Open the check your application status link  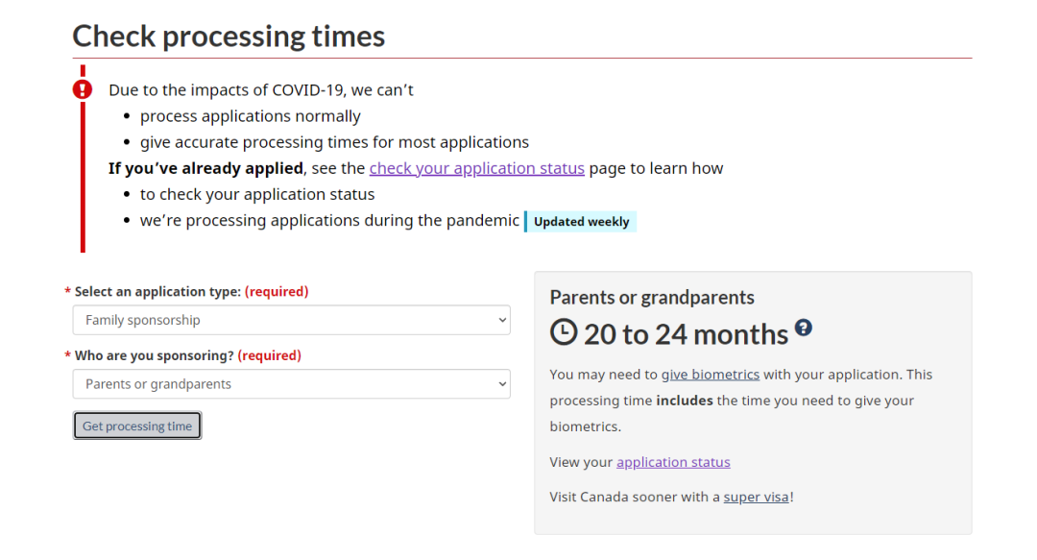coord(477,168)
